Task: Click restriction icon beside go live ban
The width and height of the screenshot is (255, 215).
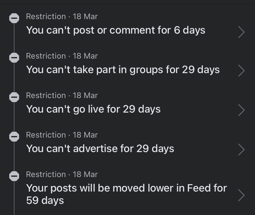Action: point(14,97)
